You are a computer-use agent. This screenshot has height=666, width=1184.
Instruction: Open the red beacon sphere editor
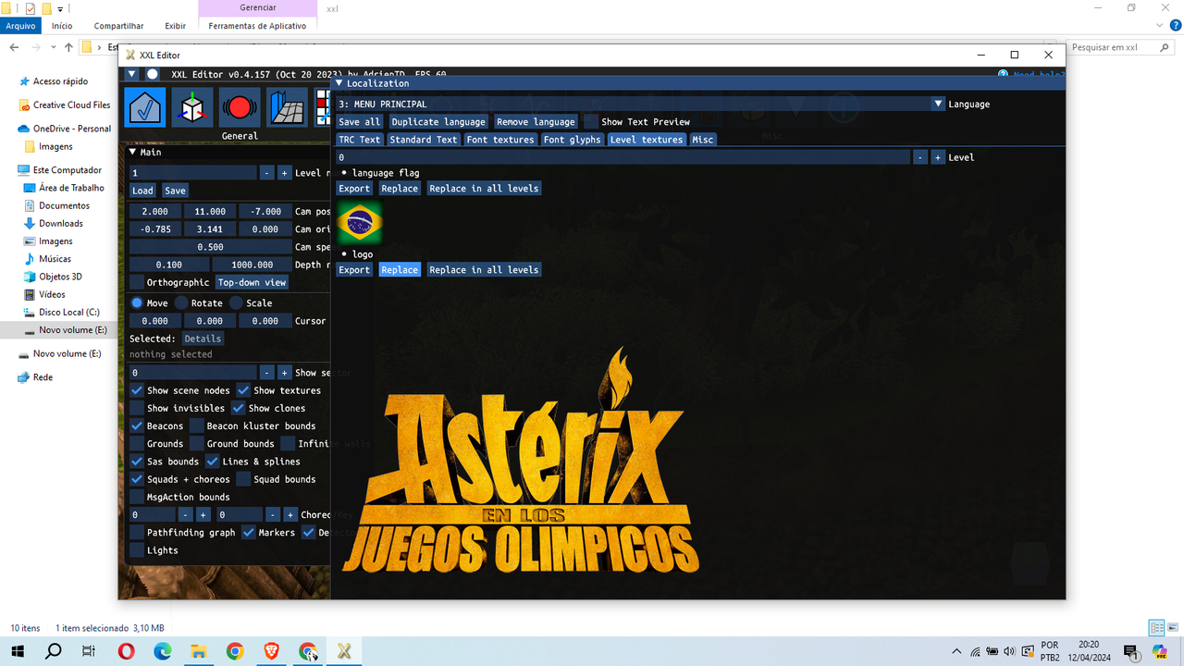pos(240,107)
